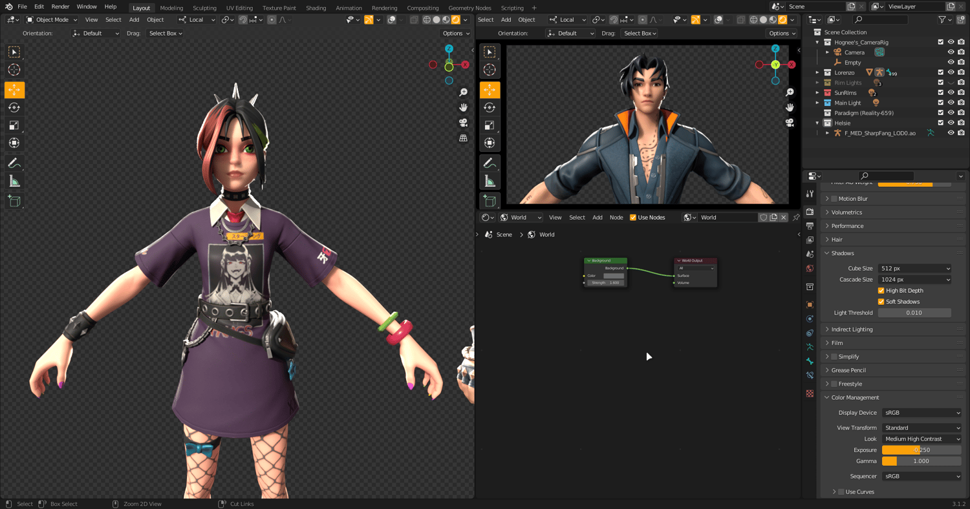Switch to the Shading workspace tab
Screen dimensions: 970x509
coord(316,8)
